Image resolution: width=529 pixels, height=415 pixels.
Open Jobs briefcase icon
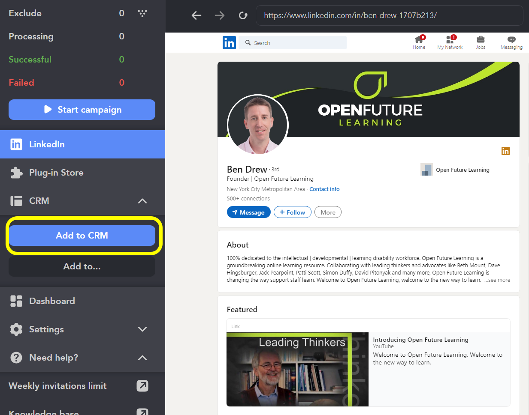pos(481,39)
